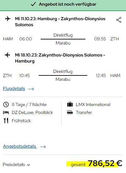Open the Angebotsdetails link

[20, 146]
